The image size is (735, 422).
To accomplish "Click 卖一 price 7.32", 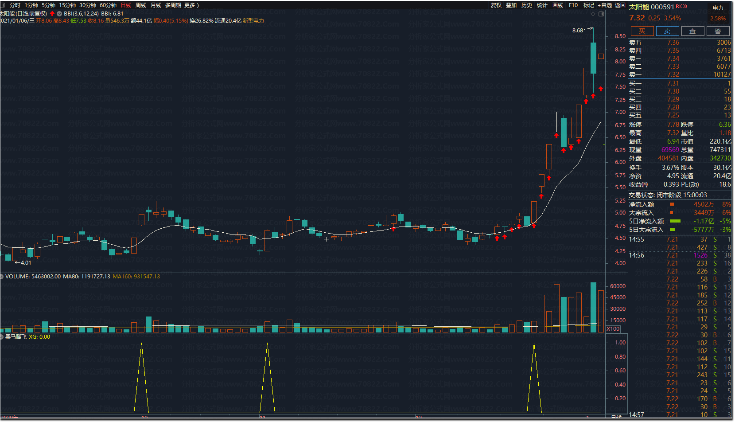I will coord(673,74).
